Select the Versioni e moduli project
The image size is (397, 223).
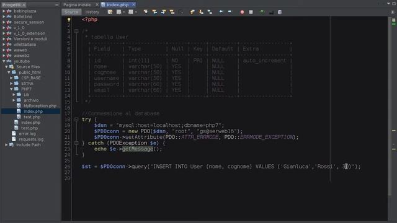point(30,39)
